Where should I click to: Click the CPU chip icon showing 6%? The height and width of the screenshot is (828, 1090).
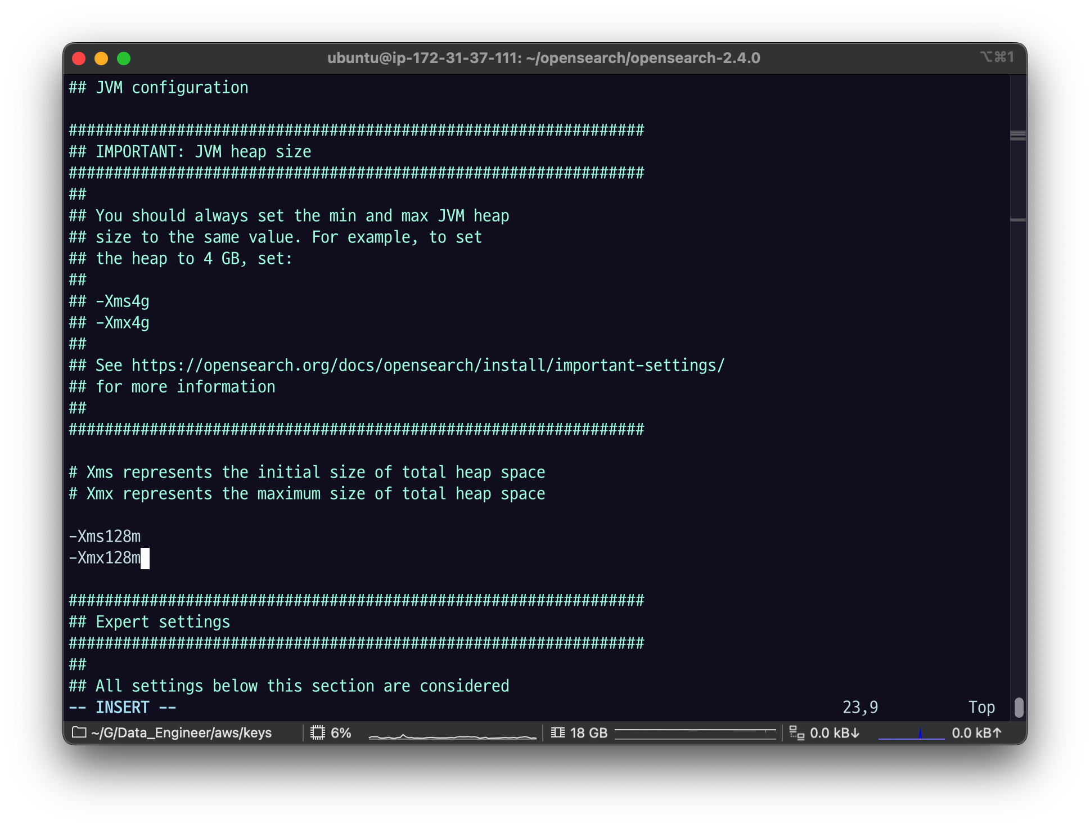point(318,732)
